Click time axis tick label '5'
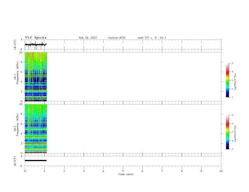 [x=123, y=171]
